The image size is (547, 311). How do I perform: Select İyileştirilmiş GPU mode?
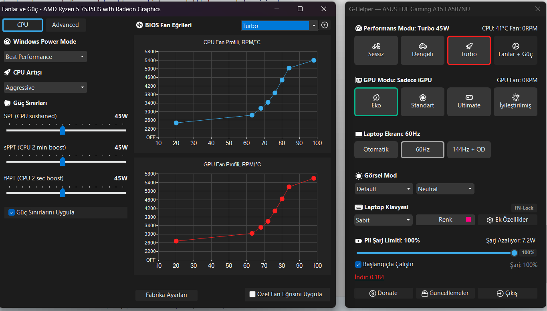[x=515, y=102]
